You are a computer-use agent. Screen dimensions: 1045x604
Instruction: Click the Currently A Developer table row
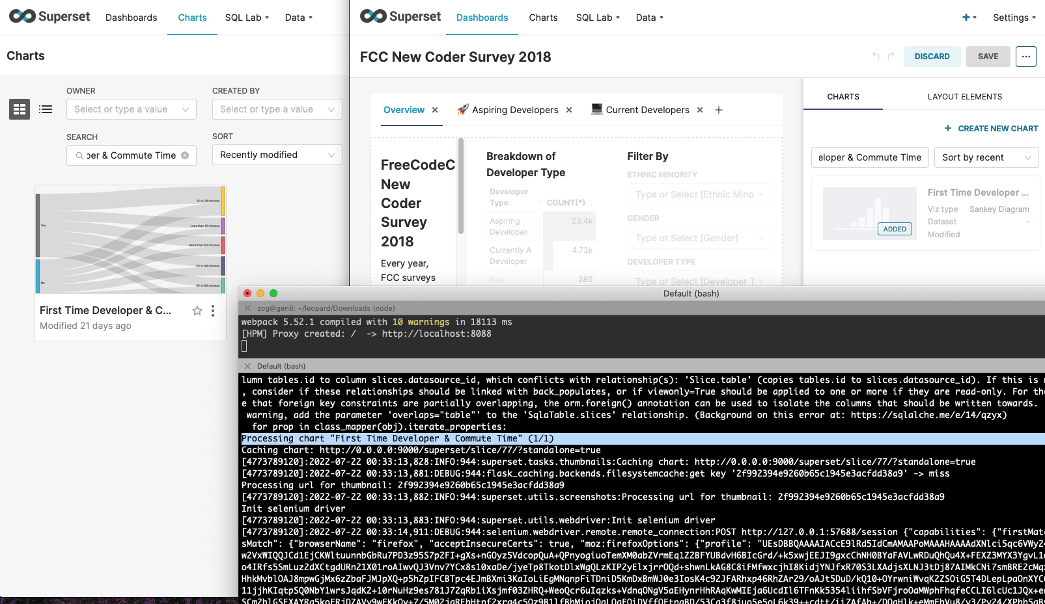tap(541, 256)
